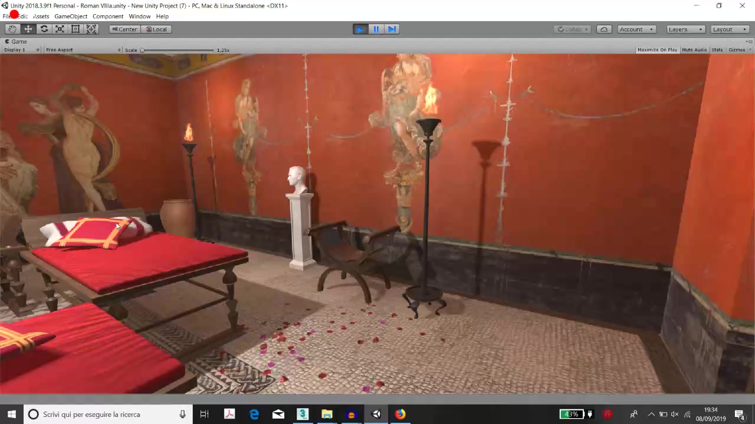Open the Windows Start menu
Viewport: 755px width, 424px height.
point(12,414)
